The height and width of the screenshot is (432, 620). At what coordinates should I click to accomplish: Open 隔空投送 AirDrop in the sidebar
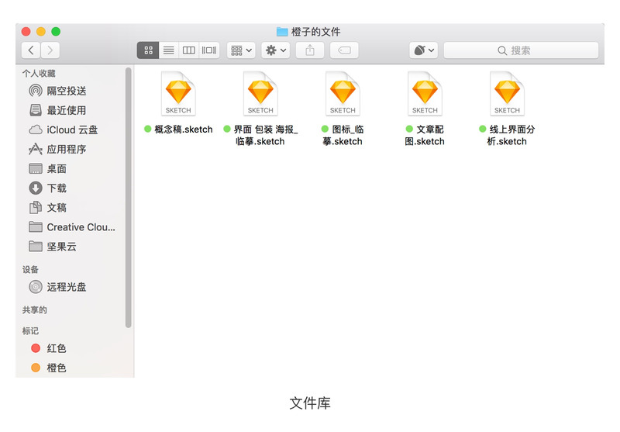coord(57,91)
